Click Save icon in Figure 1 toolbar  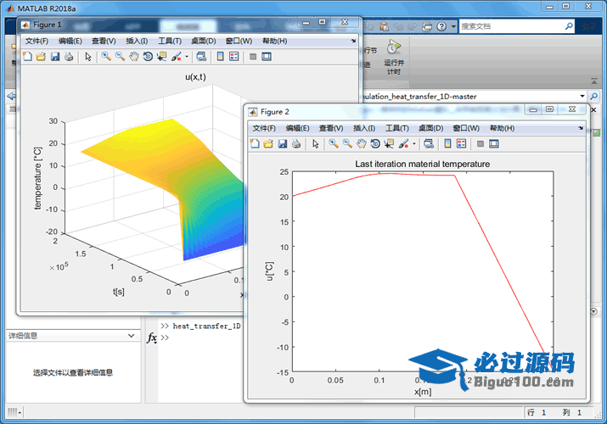click(x=54, y=57)
